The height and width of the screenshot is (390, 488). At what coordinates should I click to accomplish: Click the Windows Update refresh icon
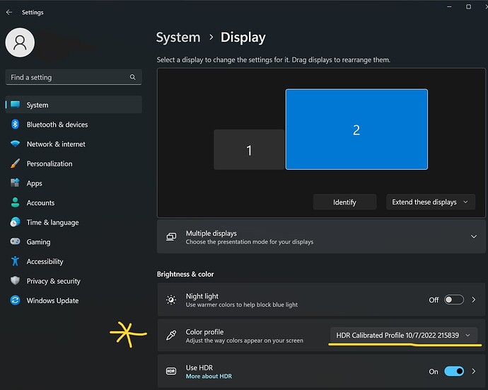coord(15,300)
